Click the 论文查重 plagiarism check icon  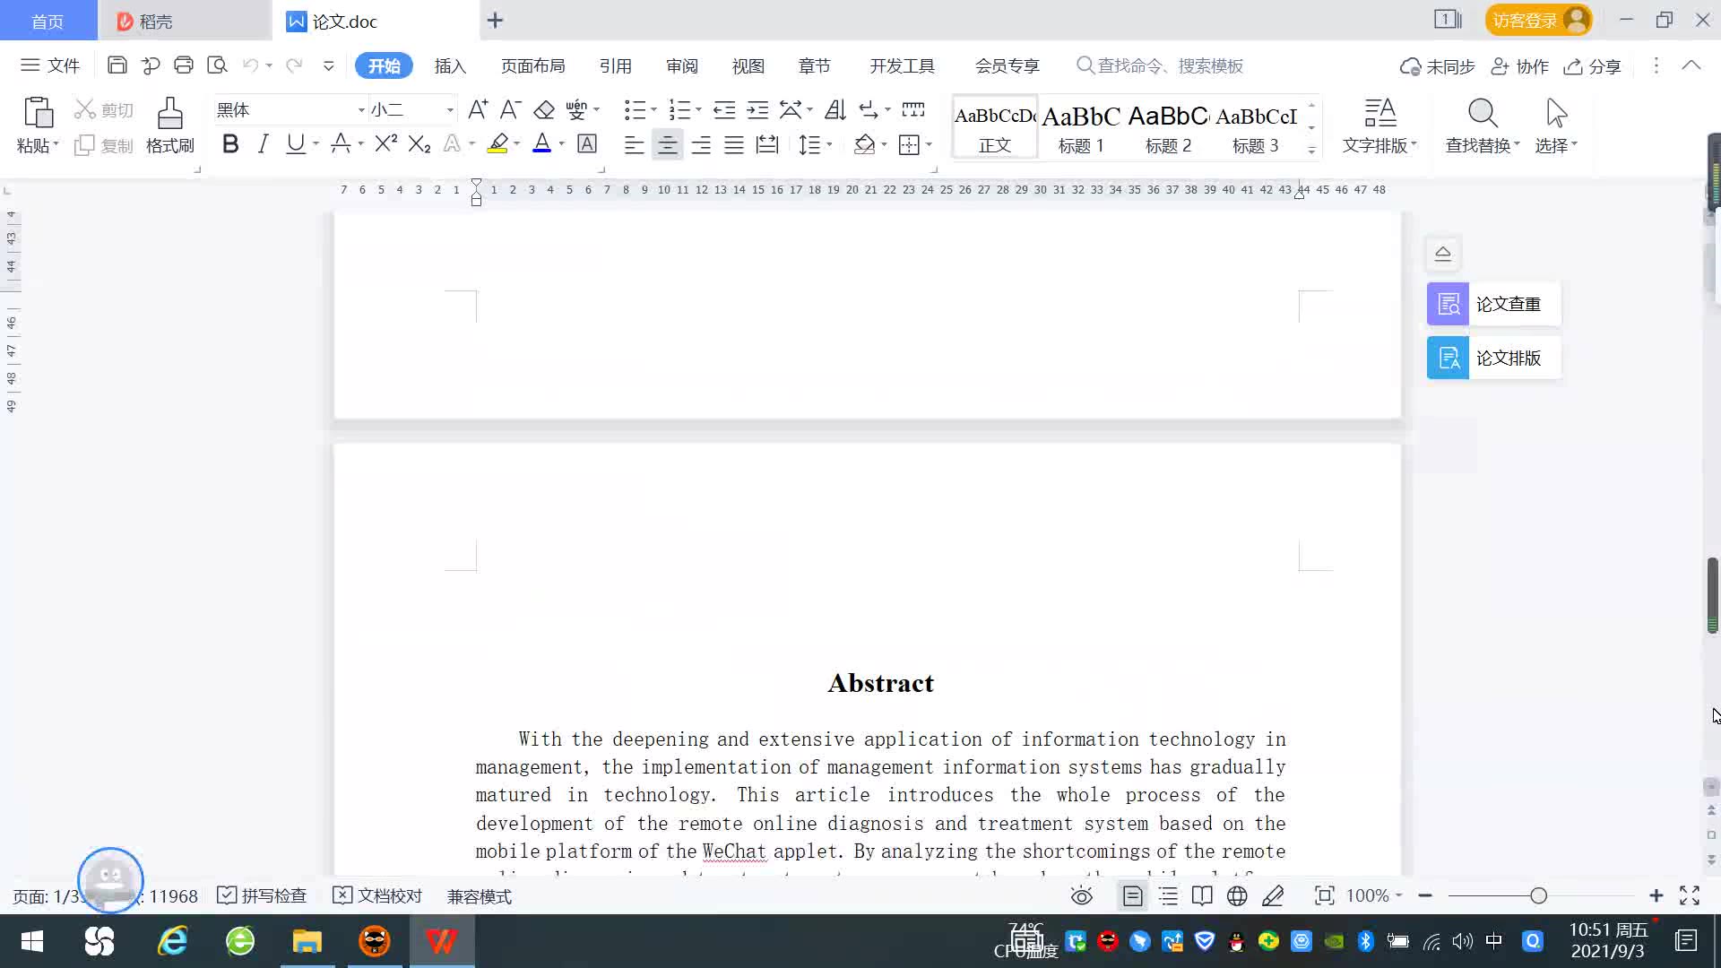(x=1448, y=305)
